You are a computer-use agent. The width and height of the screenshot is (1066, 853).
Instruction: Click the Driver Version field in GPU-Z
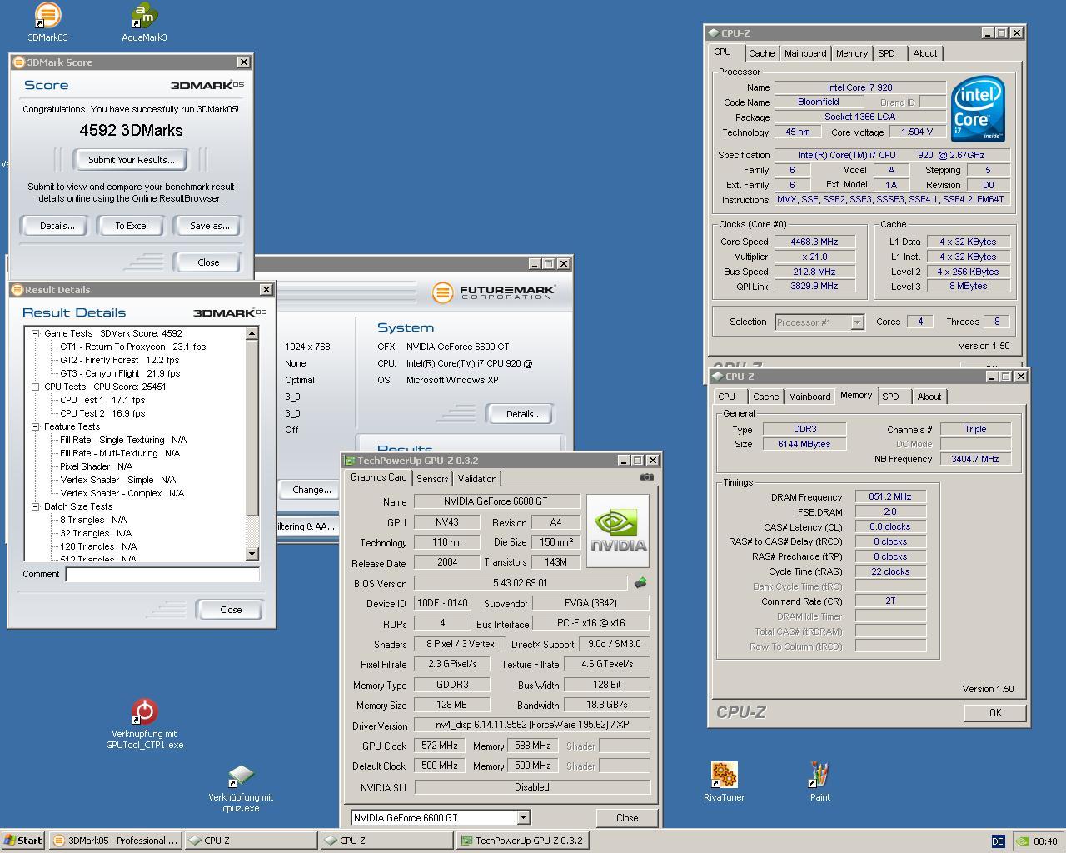531,725
